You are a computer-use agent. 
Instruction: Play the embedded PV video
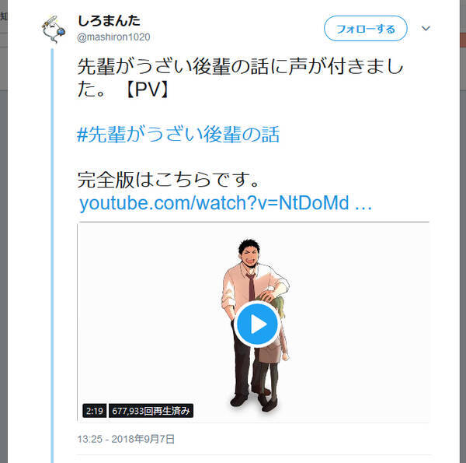click(256, 324)
